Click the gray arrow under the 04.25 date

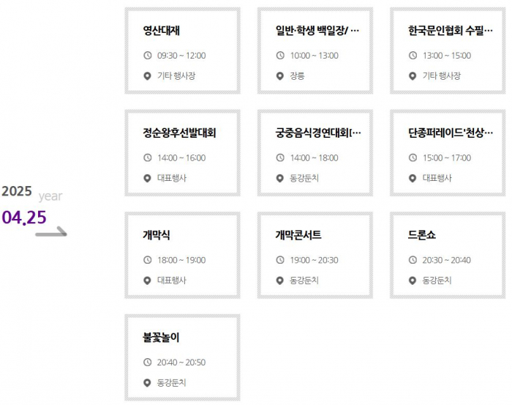click(x=51, y=233)
